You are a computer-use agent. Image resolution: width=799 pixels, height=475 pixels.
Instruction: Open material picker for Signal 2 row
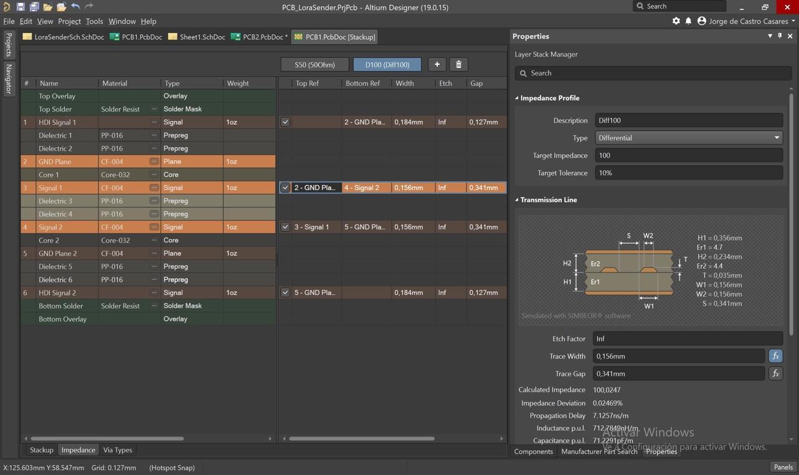(154, 227)
